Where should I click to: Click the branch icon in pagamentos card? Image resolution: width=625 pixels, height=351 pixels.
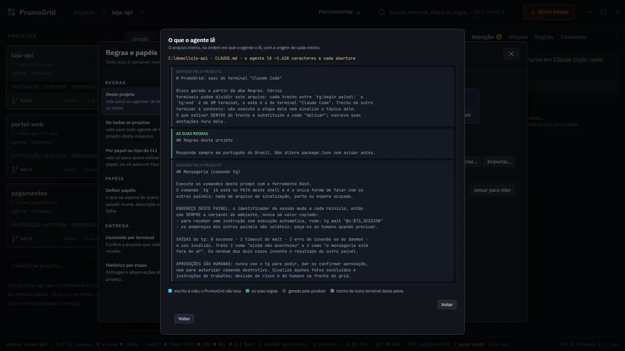point(15,239)
